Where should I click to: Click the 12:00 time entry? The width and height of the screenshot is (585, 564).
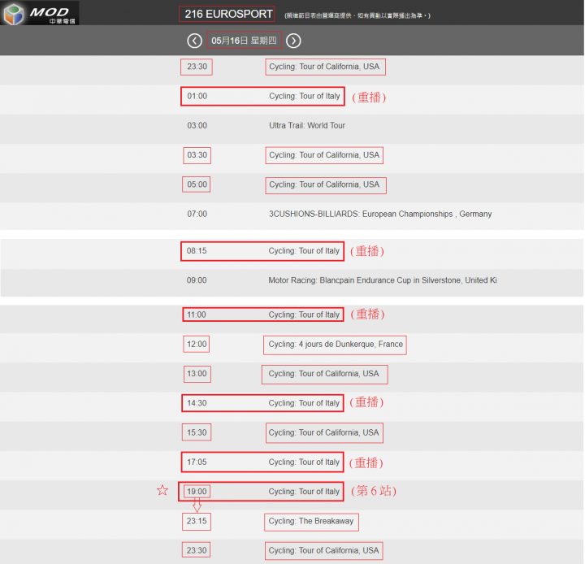point(197,344)
